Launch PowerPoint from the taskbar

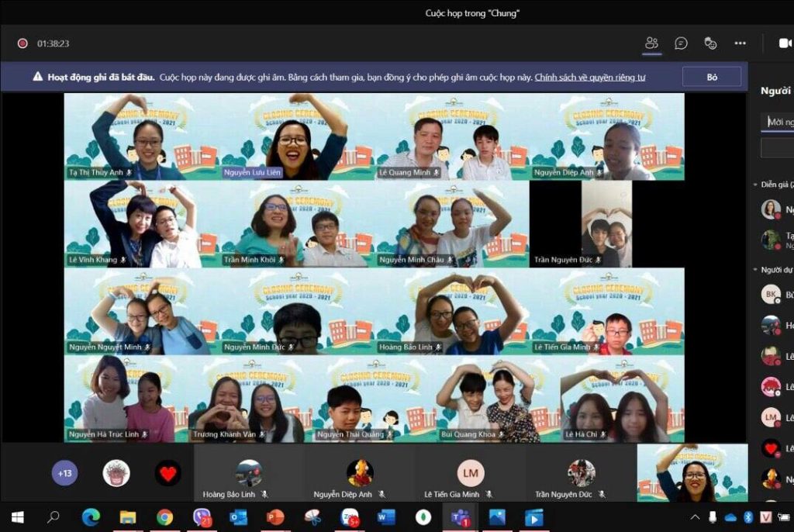(275, 517)
